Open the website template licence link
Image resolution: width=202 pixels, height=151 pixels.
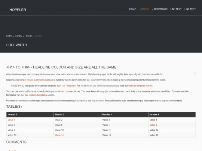tap(140, 86)
